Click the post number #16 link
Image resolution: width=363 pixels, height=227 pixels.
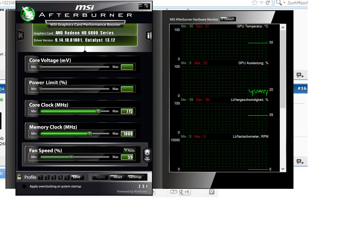coord(302,88)
